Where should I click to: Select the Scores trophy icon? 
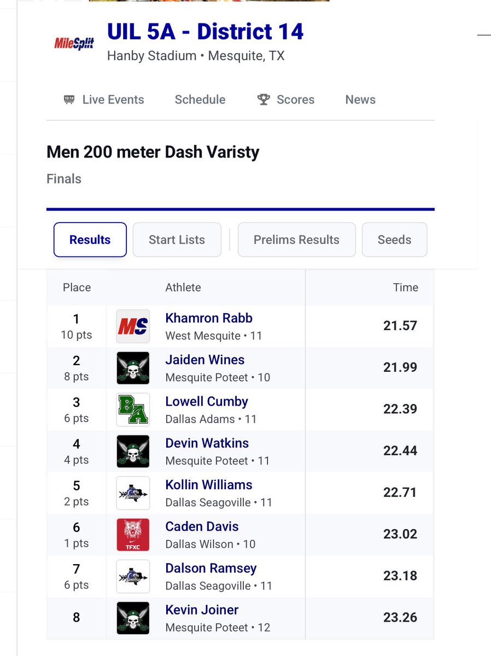pos(264,99)
